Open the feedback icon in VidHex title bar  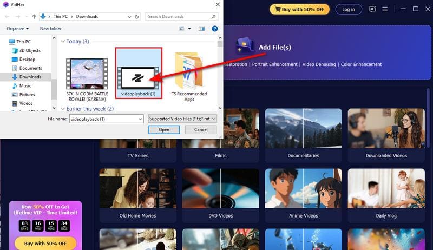click(372, 9)
